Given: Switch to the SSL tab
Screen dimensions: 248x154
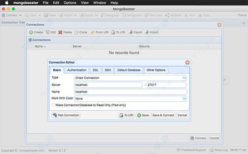Looking at the screenshot, I should [95, 70].
